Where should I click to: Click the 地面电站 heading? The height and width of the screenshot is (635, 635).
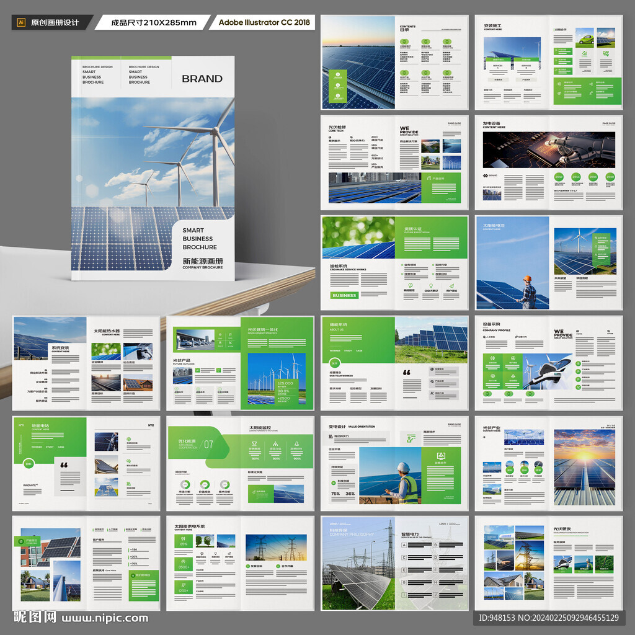coord(40,425)
